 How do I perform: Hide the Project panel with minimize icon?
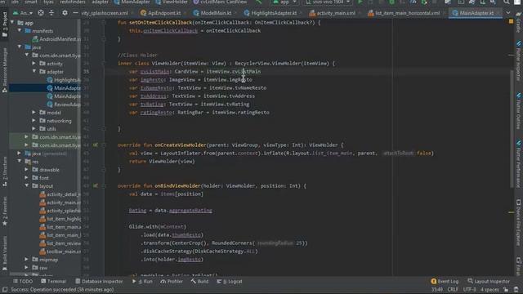click(x=75, y=13)
